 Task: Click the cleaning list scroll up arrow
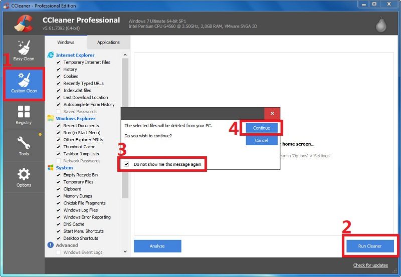click(125, 55)
